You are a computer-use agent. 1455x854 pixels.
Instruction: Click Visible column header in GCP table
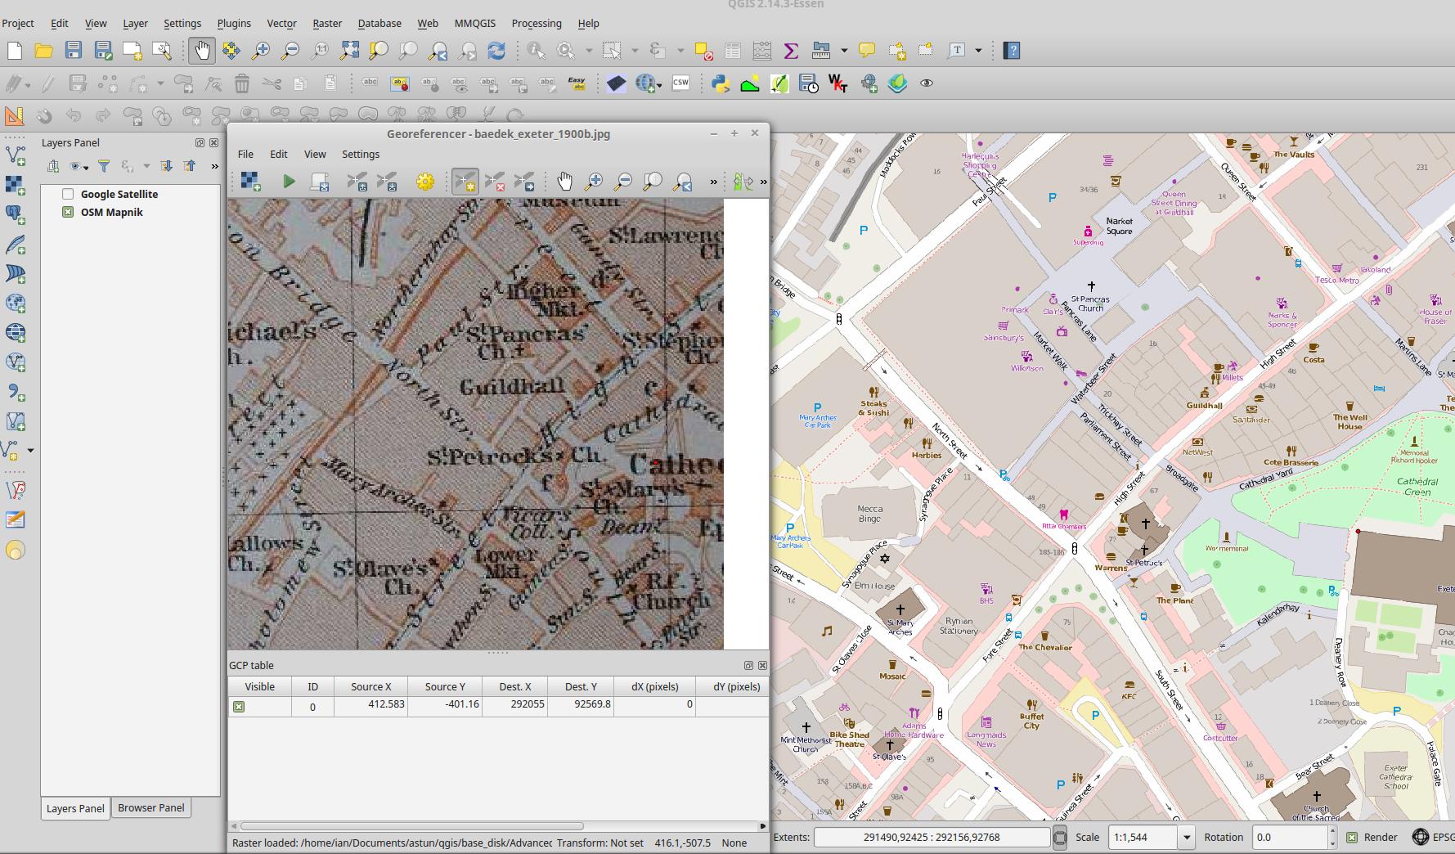click(259, 686)
